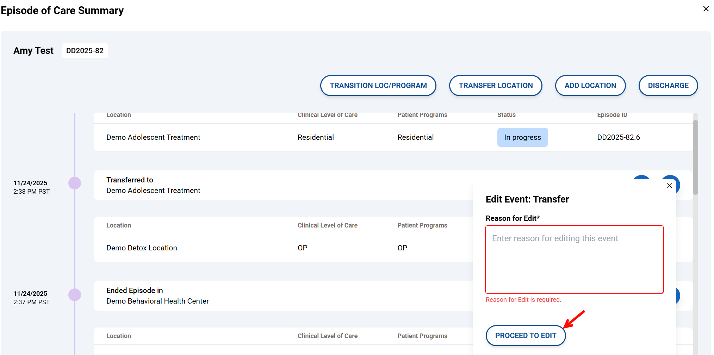
Task: Click left blue circle icon on Transfer event
Action: click(641, 178)
